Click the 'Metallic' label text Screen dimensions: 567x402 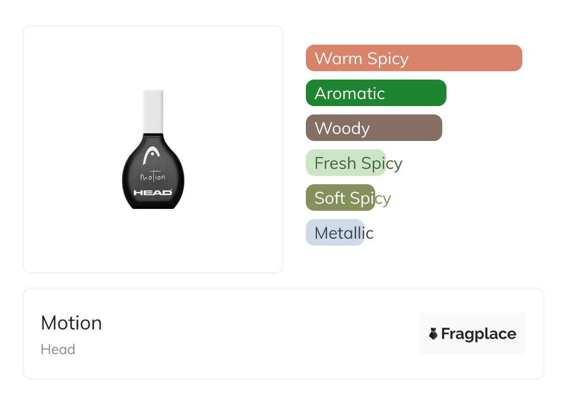point(344,233)
